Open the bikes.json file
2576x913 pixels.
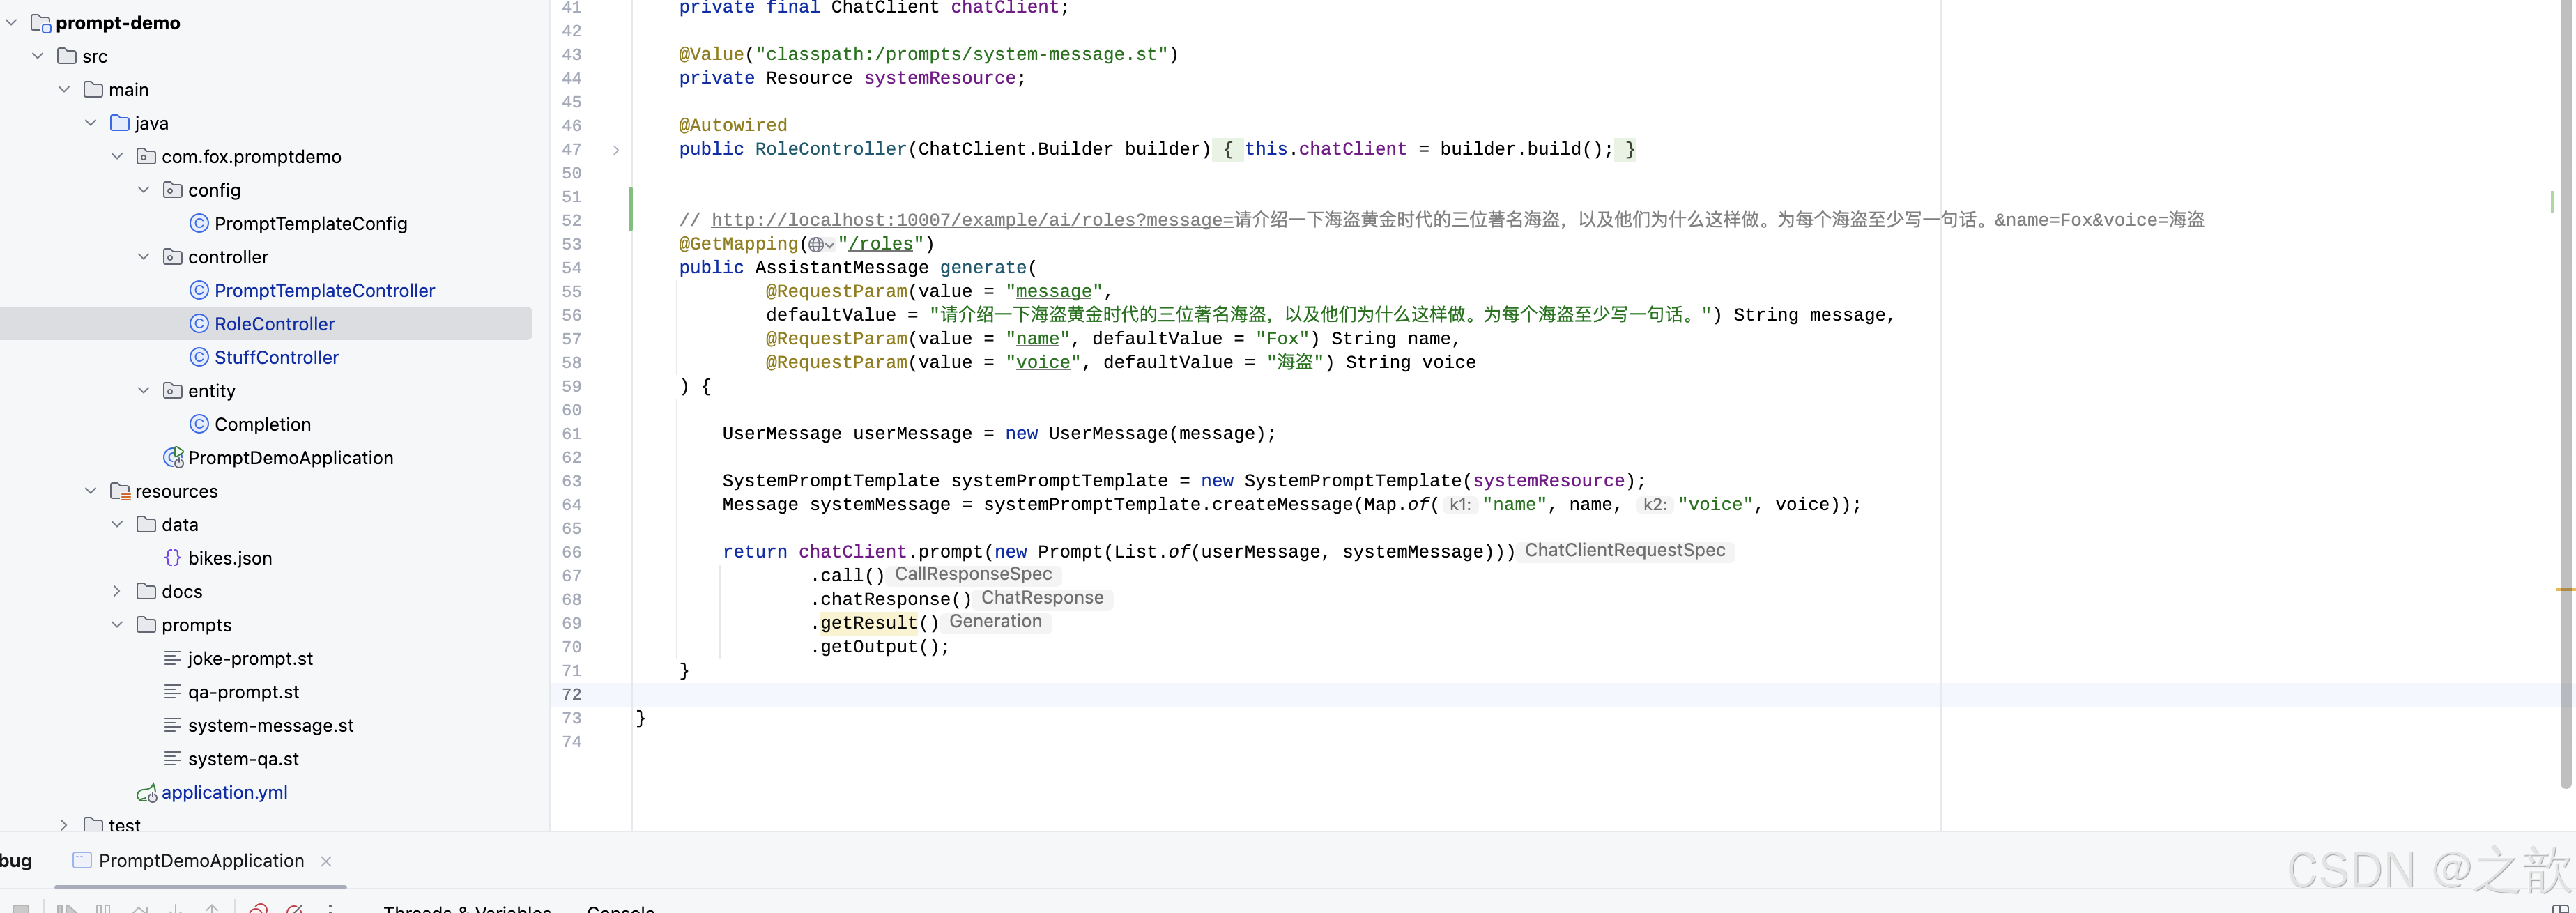click(229, 558)
